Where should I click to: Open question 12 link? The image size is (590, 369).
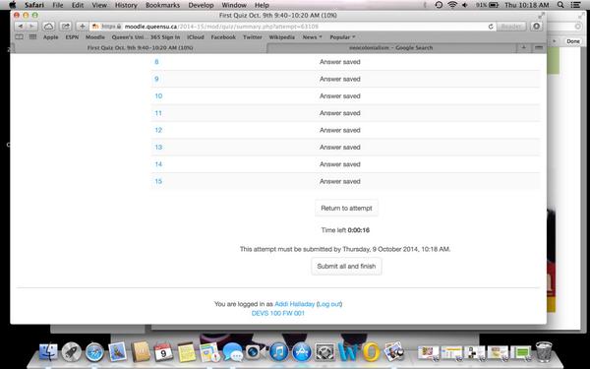point(158,130)
